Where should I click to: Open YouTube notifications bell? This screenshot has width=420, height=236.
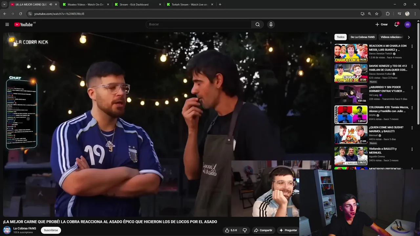pyautogui.click(x=396, y=24)
